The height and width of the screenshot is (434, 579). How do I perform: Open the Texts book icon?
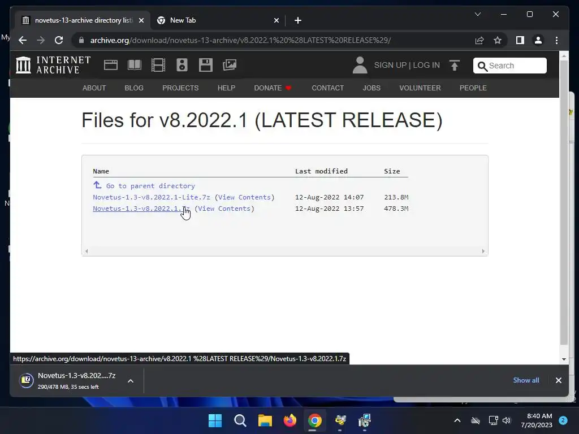[x=135, y=65]
